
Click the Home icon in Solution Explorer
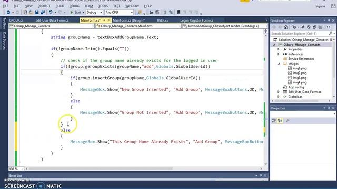(285, 27)
